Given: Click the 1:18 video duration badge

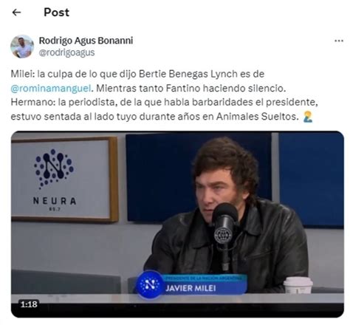Looking at the screenshot, I should pyautogui.click(x=29, y=304).
